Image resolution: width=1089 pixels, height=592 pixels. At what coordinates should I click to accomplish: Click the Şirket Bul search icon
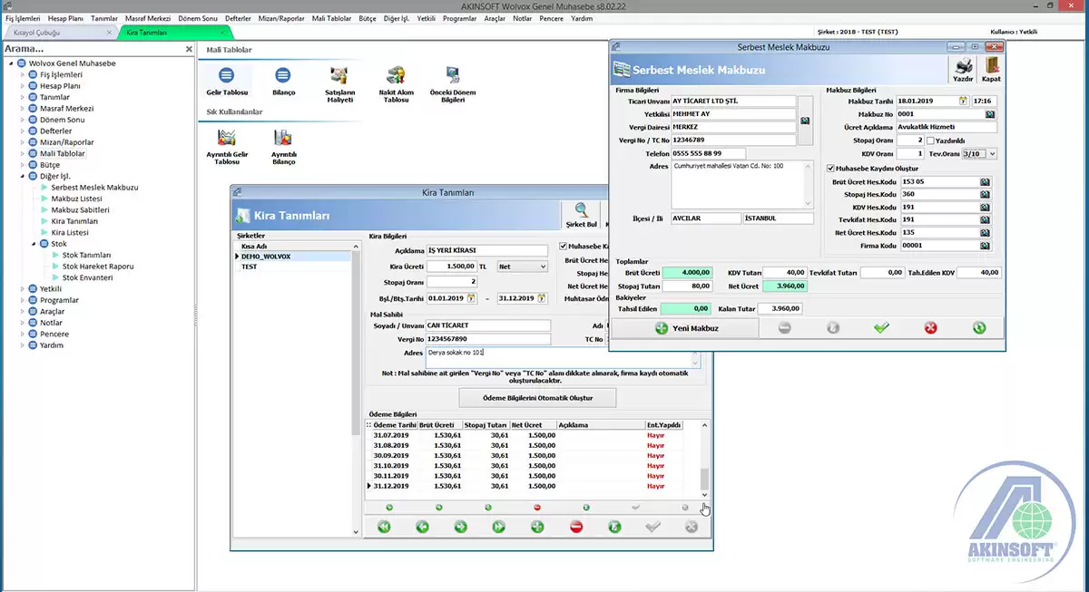(581, 211)
